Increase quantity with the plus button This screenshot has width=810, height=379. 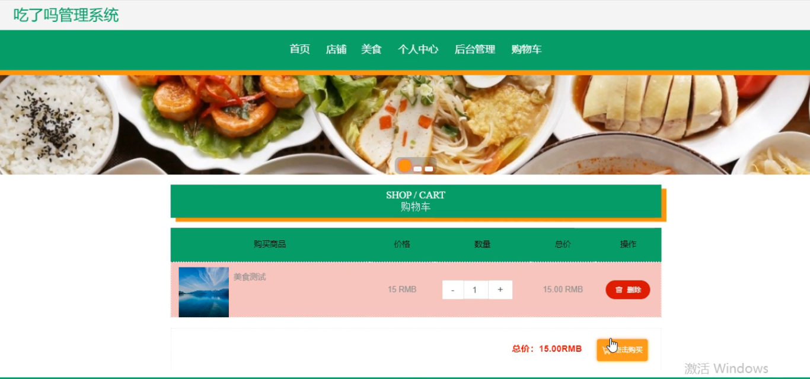pos(500,289)
